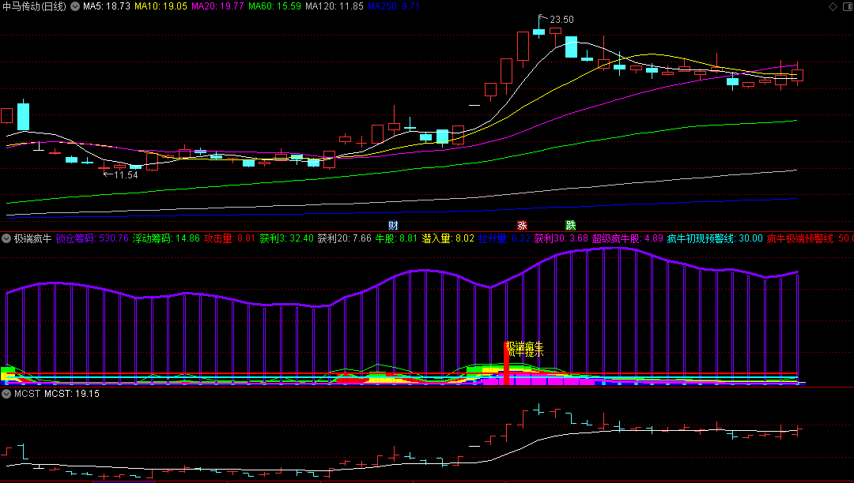Click the 潜入里: 8.02 value label
The image size is (854, 483).
click(448, 238)
